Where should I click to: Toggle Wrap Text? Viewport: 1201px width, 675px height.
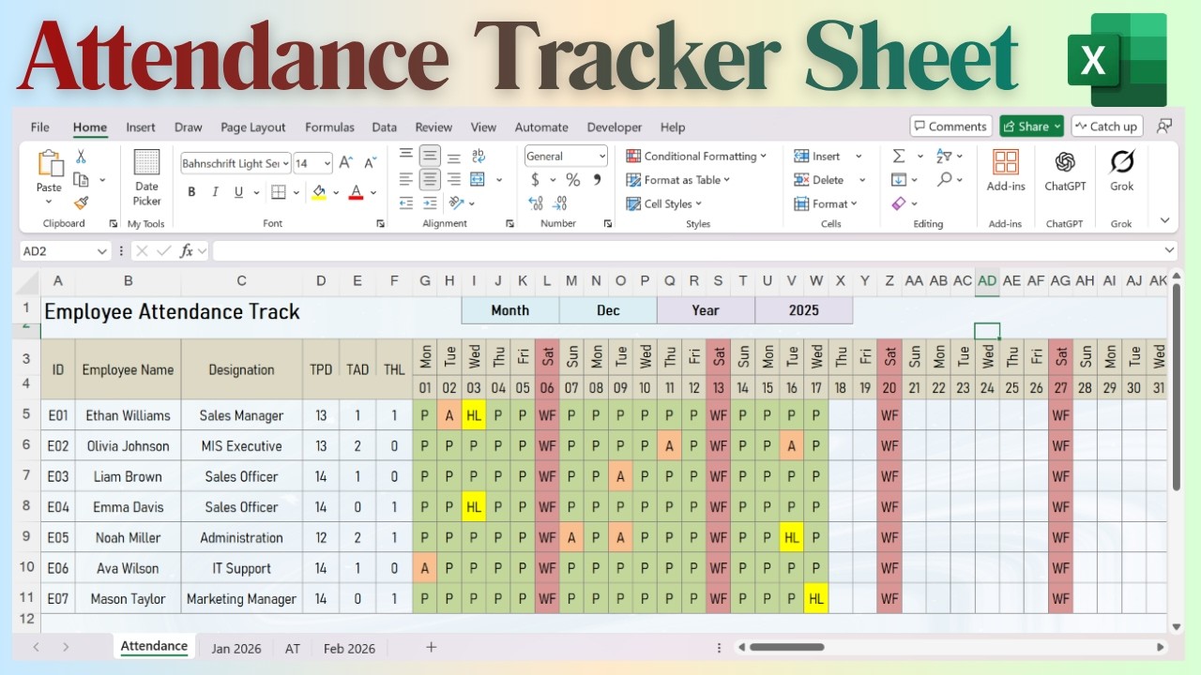(x=479, y=156)
